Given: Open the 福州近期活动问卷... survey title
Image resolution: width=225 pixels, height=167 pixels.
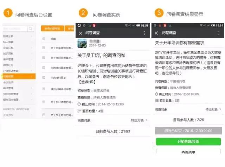Looking at the screenshot, I should tap(62, 89).
